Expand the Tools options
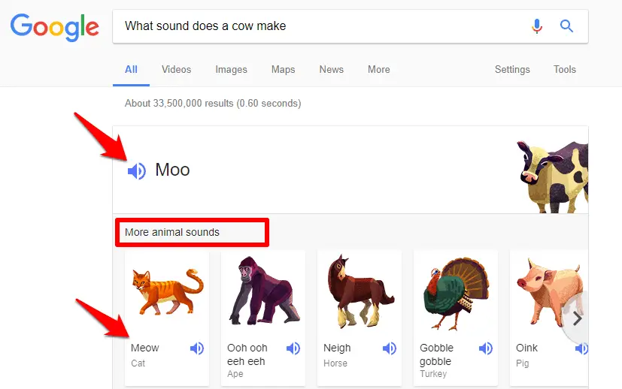622x389 pixels. [x=565, y=69]
